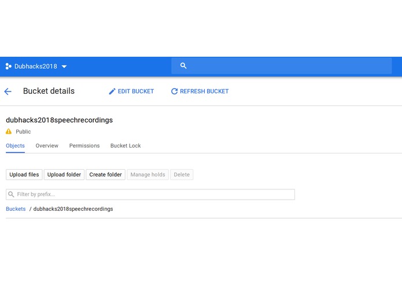This screenshot has height=286, width=402.
Task: Click the REFRESH BUCKET button label
Action: tap(204, 91)
